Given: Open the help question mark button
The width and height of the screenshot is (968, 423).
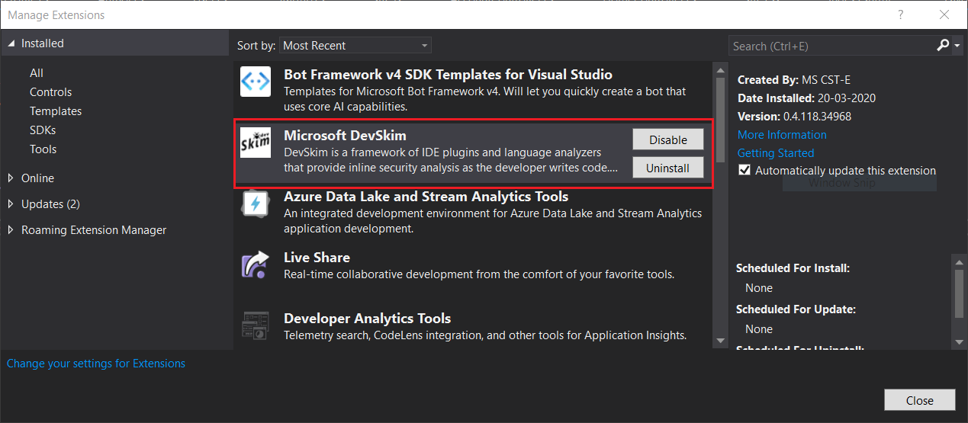Looking at the screenshot, I should pos(901,14).
